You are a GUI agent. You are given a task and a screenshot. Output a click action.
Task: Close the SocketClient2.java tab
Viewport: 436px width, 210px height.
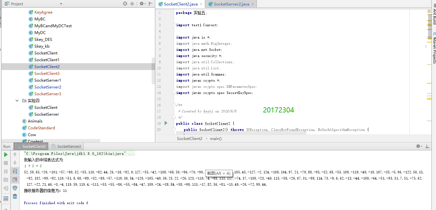click(x=201, y=4)
